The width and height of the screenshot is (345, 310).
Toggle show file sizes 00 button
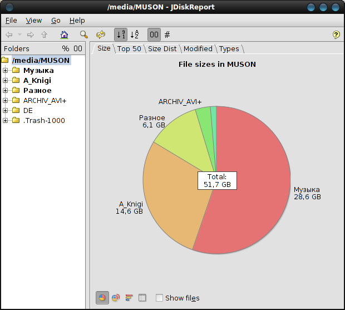coord(154,35)
